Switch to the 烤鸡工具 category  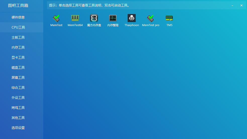(22, 108)
